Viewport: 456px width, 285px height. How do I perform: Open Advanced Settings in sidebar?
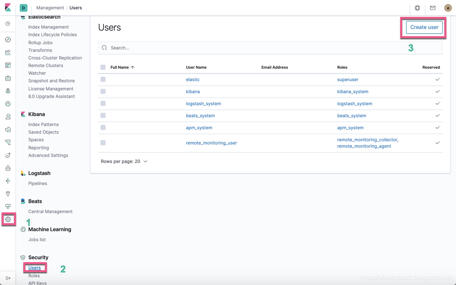click(x=48, y=155)
